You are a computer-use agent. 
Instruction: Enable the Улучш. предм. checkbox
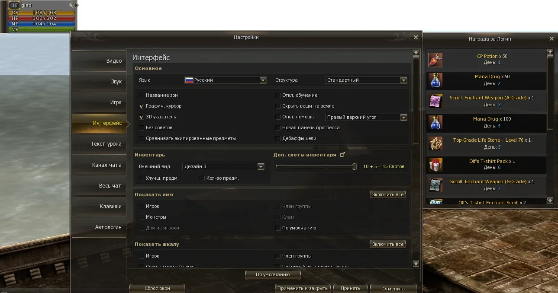pyautogui.click(x=141, y=178)
